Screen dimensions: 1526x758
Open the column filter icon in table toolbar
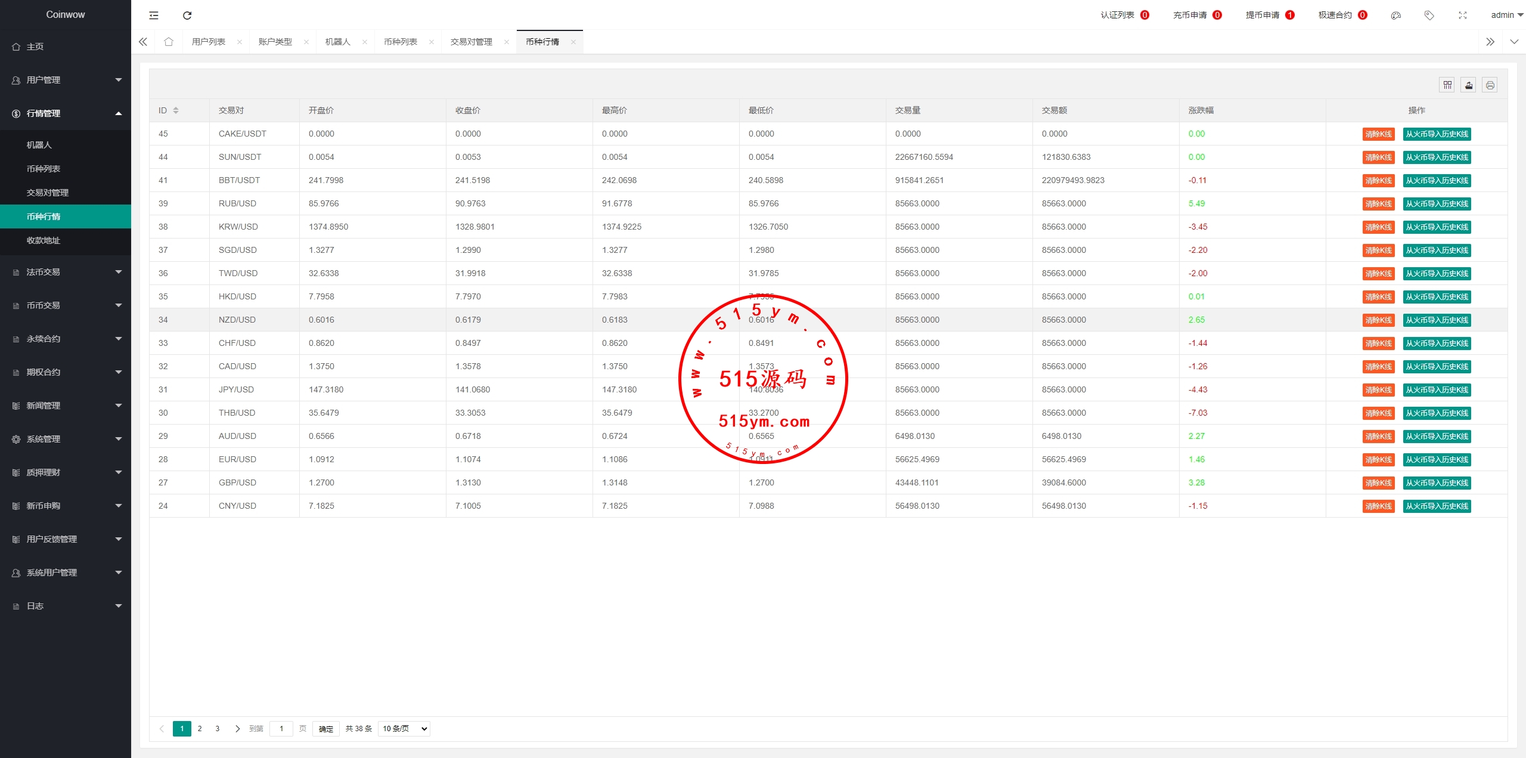(1447, 85)
